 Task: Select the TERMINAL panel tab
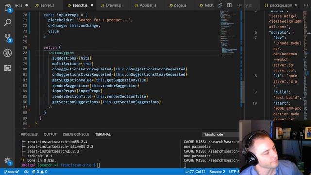[x=103, y=134]
